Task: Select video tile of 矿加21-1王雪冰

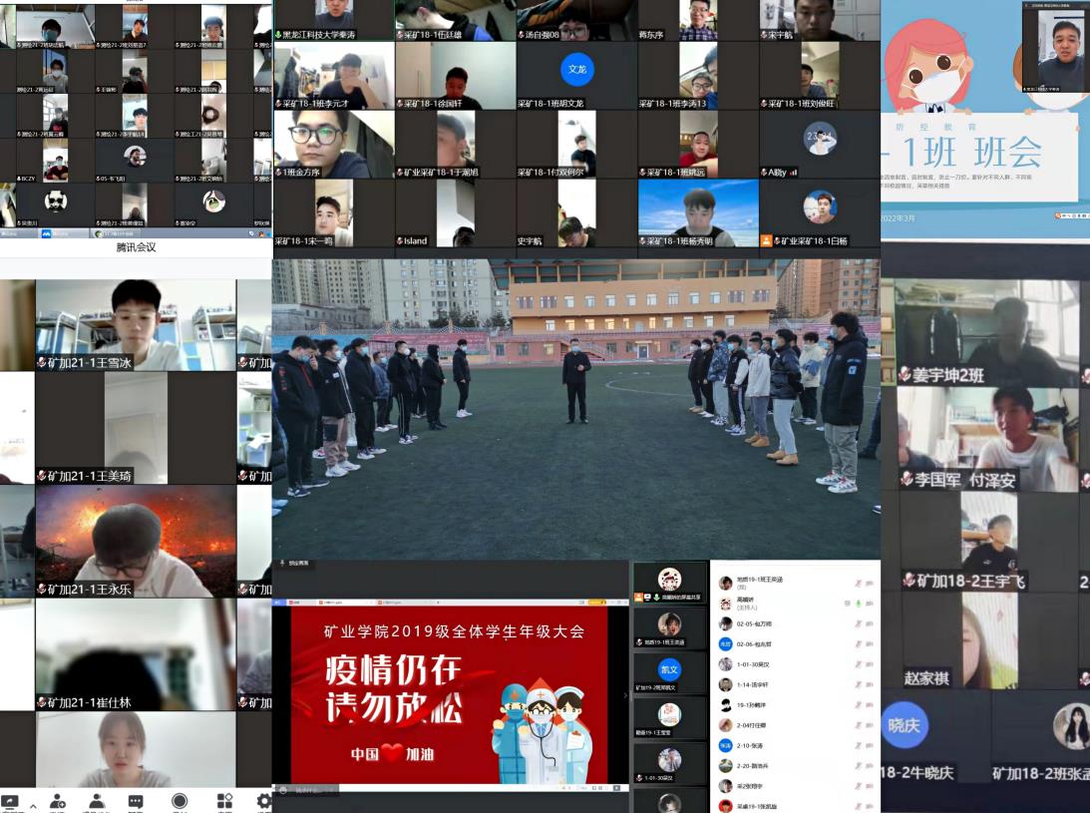Action: (x=136, y=324)
